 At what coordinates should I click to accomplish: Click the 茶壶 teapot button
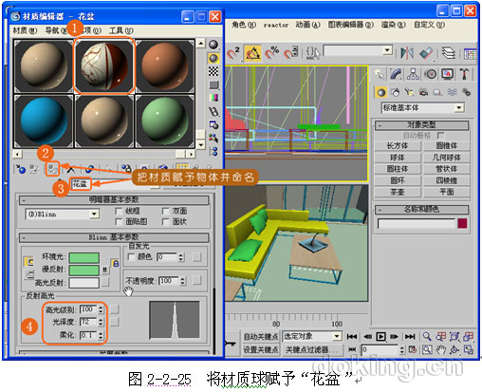[x=398, y=192]
